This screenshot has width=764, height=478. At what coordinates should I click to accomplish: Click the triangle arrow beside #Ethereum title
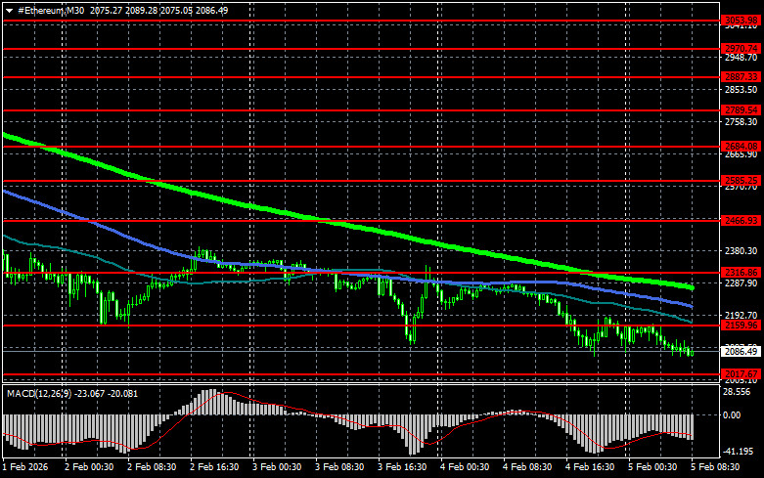point(10,10)
